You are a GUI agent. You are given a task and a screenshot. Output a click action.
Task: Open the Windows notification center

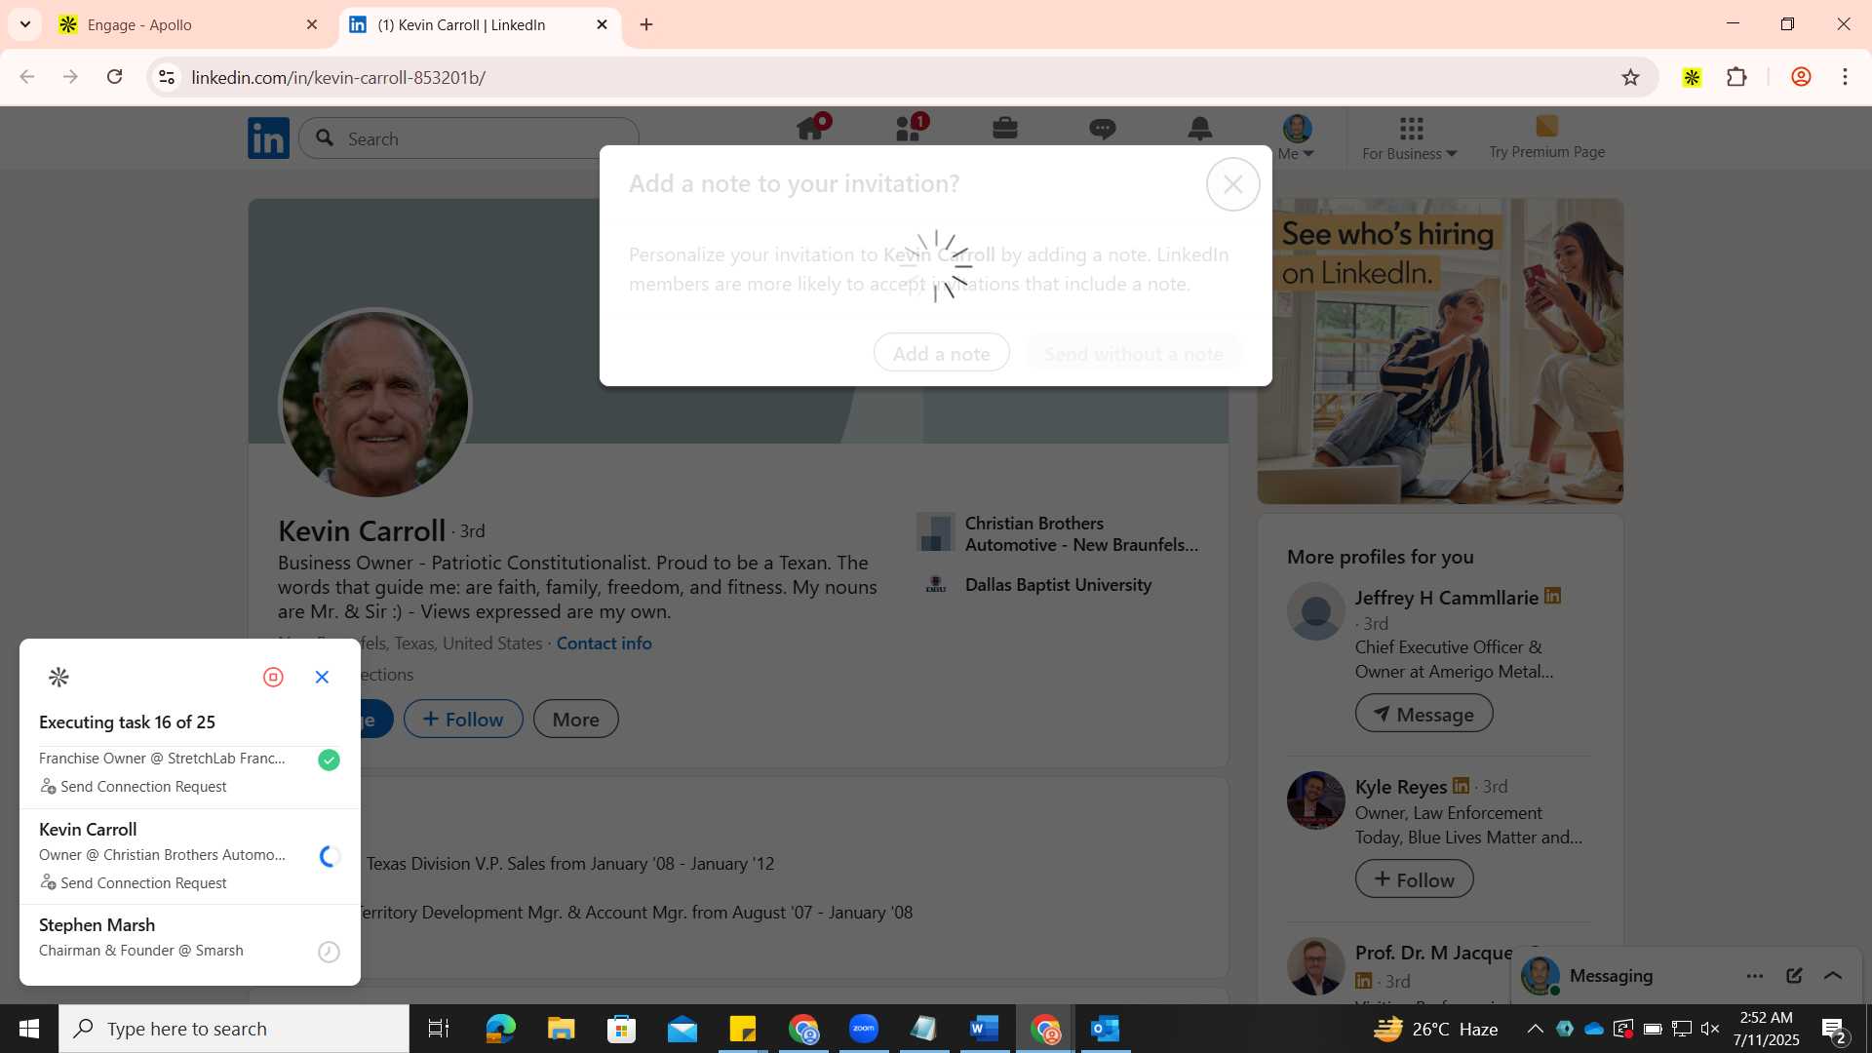pos(1833,1030)
